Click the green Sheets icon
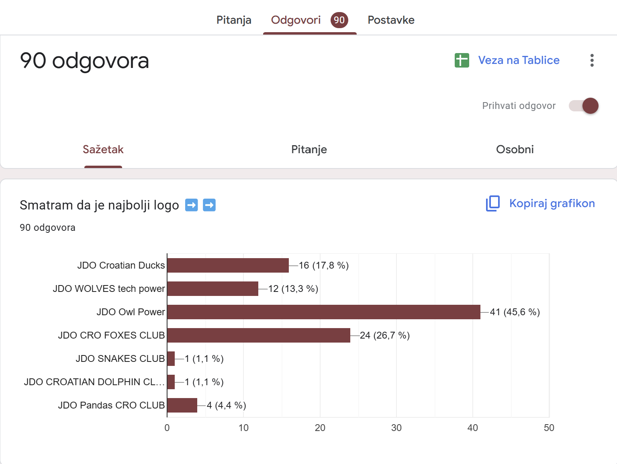Screen dimensions: 617x464 [462, 60]
